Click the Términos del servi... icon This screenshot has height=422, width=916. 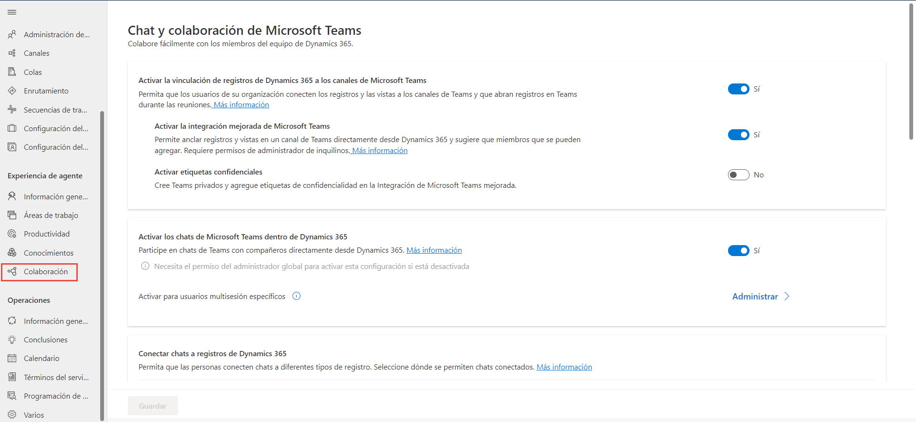click(x=12, y=377)
